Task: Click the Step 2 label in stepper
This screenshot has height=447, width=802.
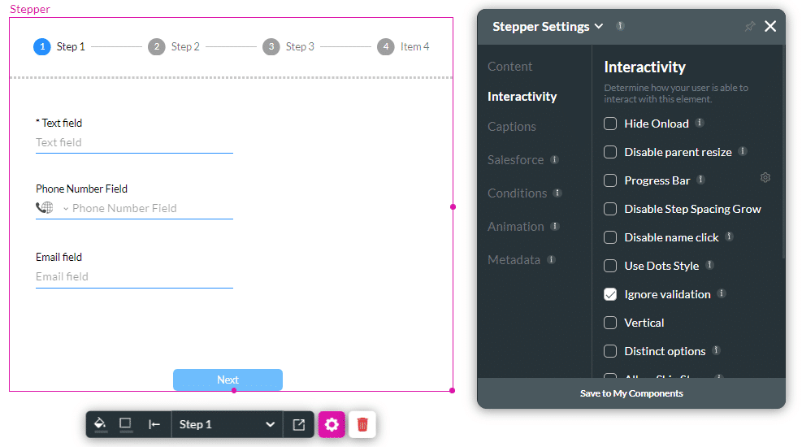Action: coord(185,46)
